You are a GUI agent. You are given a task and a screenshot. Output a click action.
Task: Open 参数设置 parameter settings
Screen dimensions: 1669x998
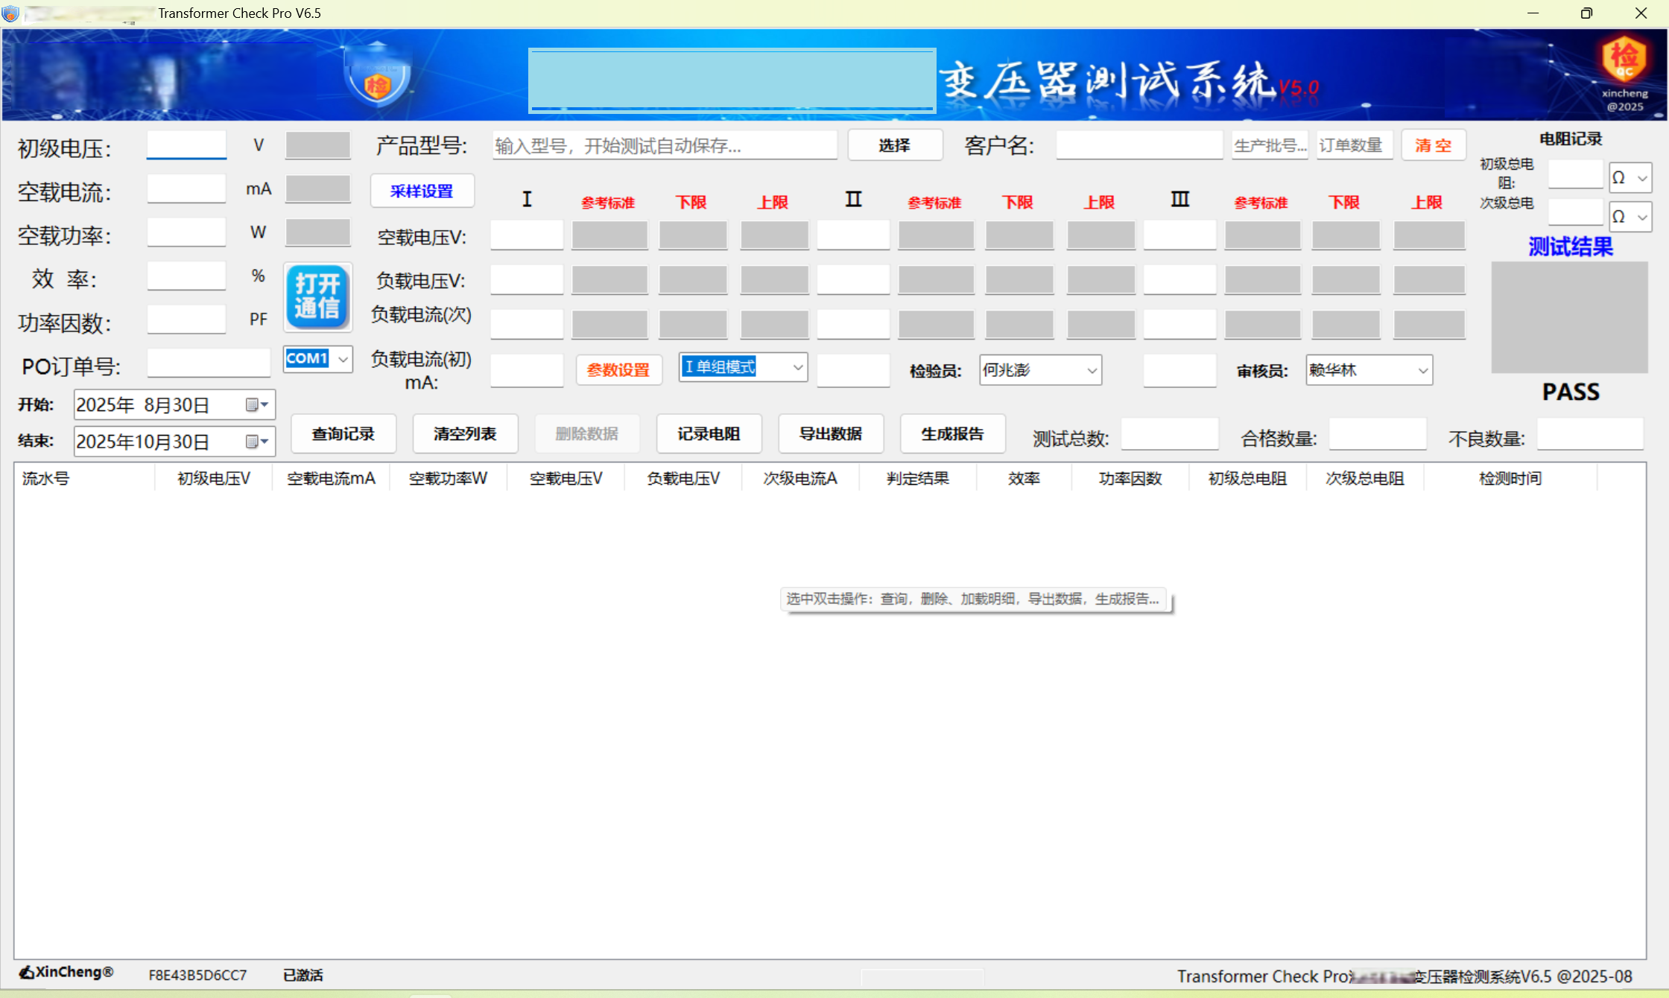coord(618,369)
